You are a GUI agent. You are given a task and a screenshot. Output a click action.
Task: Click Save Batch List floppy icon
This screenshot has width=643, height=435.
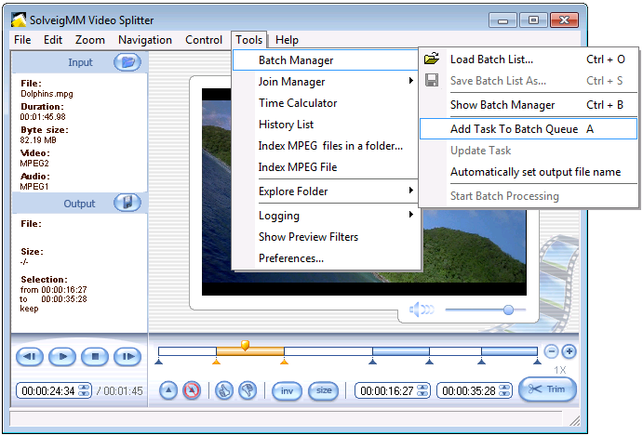432,80
